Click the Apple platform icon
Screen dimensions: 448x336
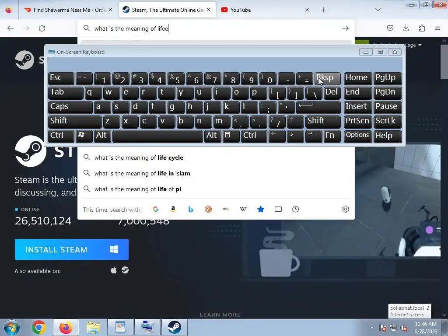coord(114,270)
